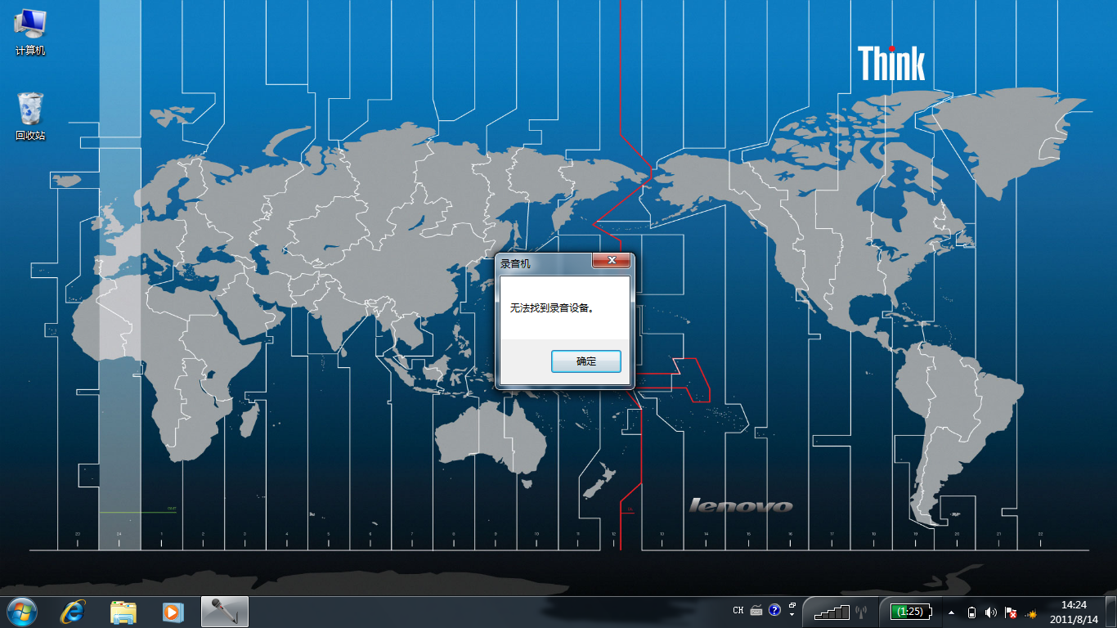
Task: Click the language bar keyboard icon
Action: tap(756, 611)
